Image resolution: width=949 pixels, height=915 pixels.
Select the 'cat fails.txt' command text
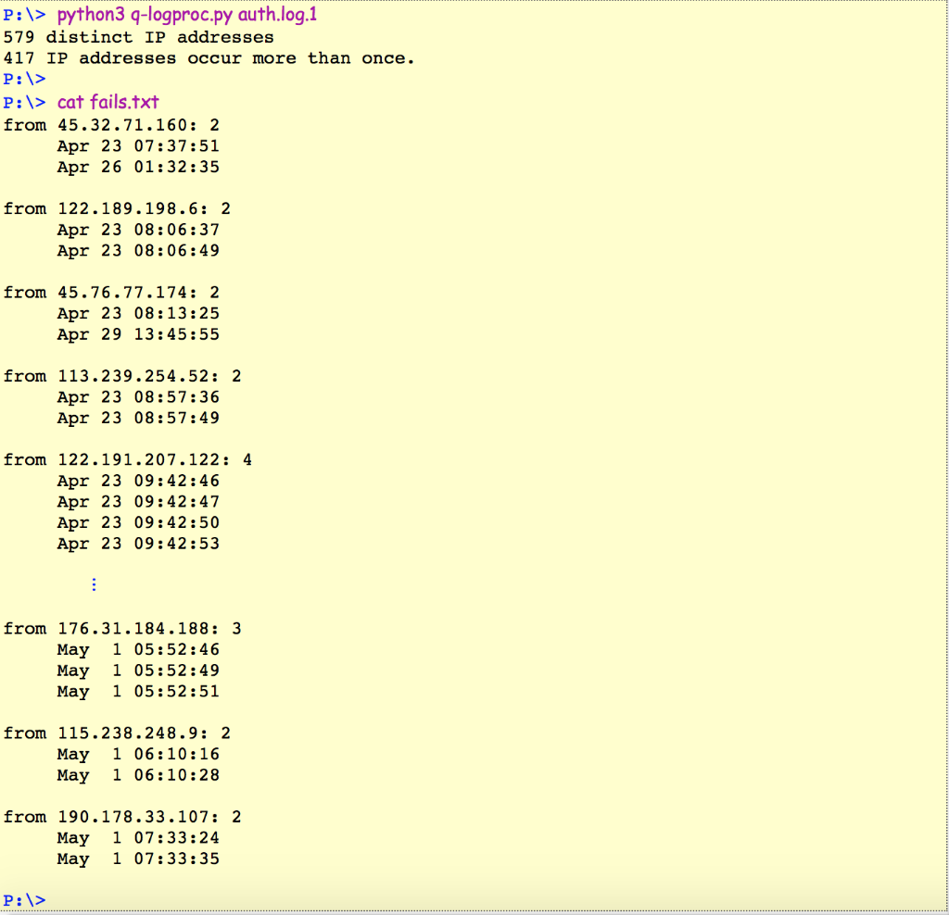[x=107, y=102]
